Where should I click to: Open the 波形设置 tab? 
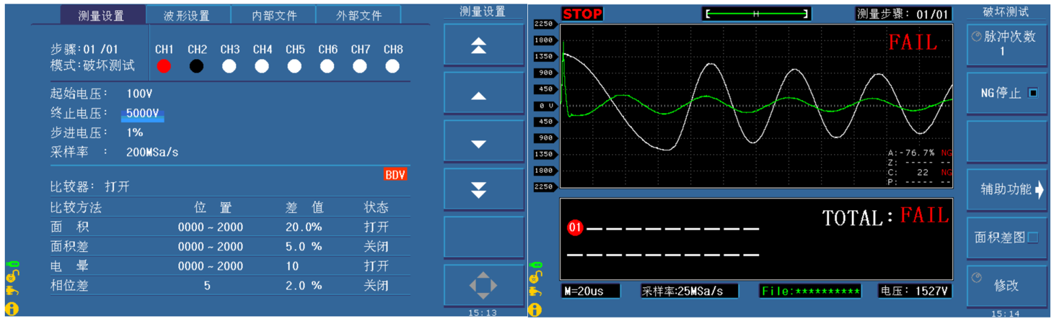pyautogui.click(x=188, y=15)
